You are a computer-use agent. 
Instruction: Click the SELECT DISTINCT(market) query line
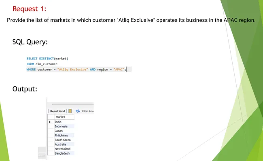[x=47, y=59]
